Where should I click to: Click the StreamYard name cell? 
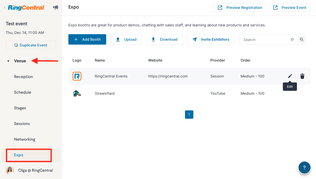click(x=105, y=93)
